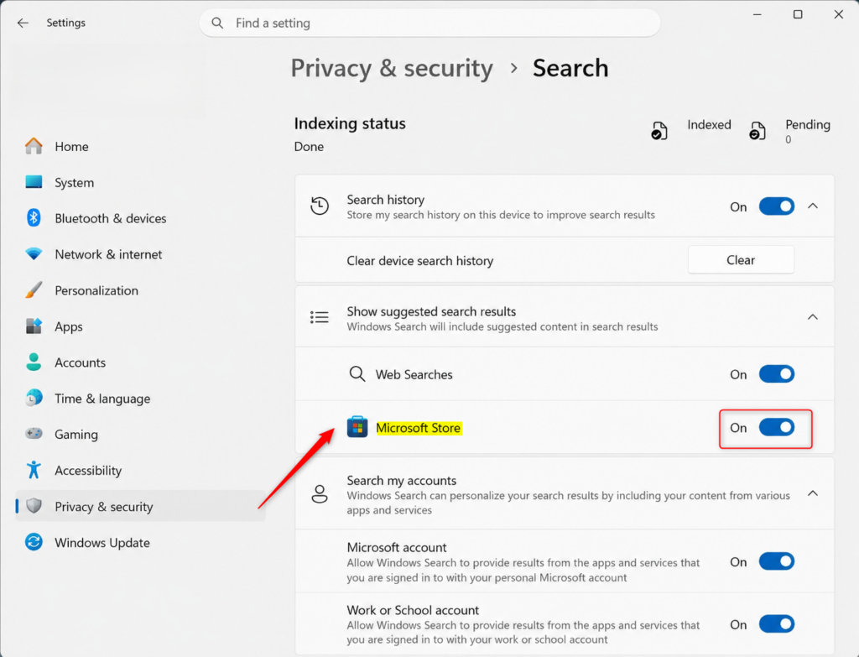Click the Indexed document icon
Viewport: 859px width, 657px height.
(x=659, y=131)
